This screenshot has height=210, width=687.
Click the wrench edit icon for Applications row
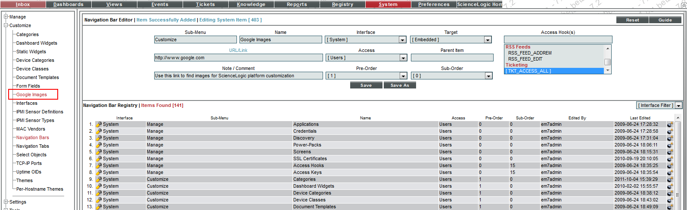(99, 125)
